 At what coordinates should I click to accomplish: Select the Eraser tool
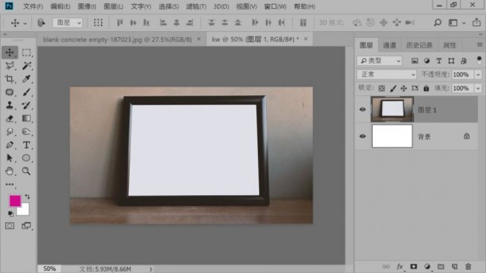[x=10, y=119]
